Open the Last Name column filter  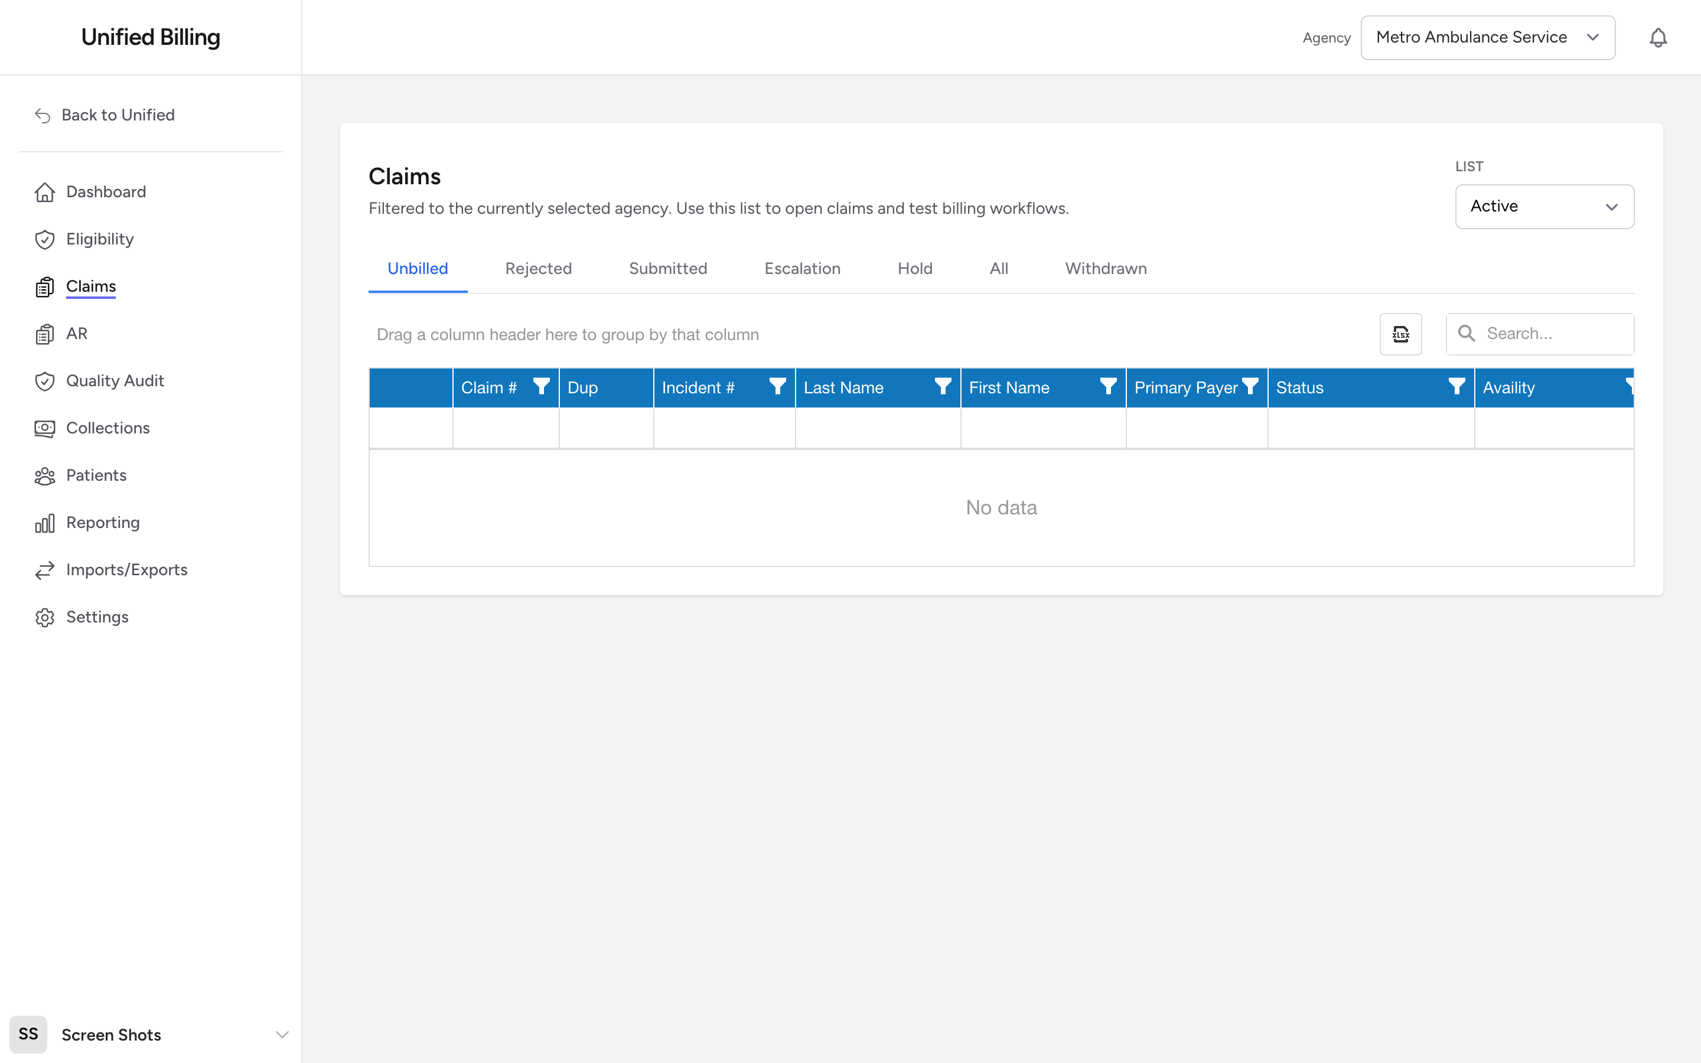pos(943,387)
